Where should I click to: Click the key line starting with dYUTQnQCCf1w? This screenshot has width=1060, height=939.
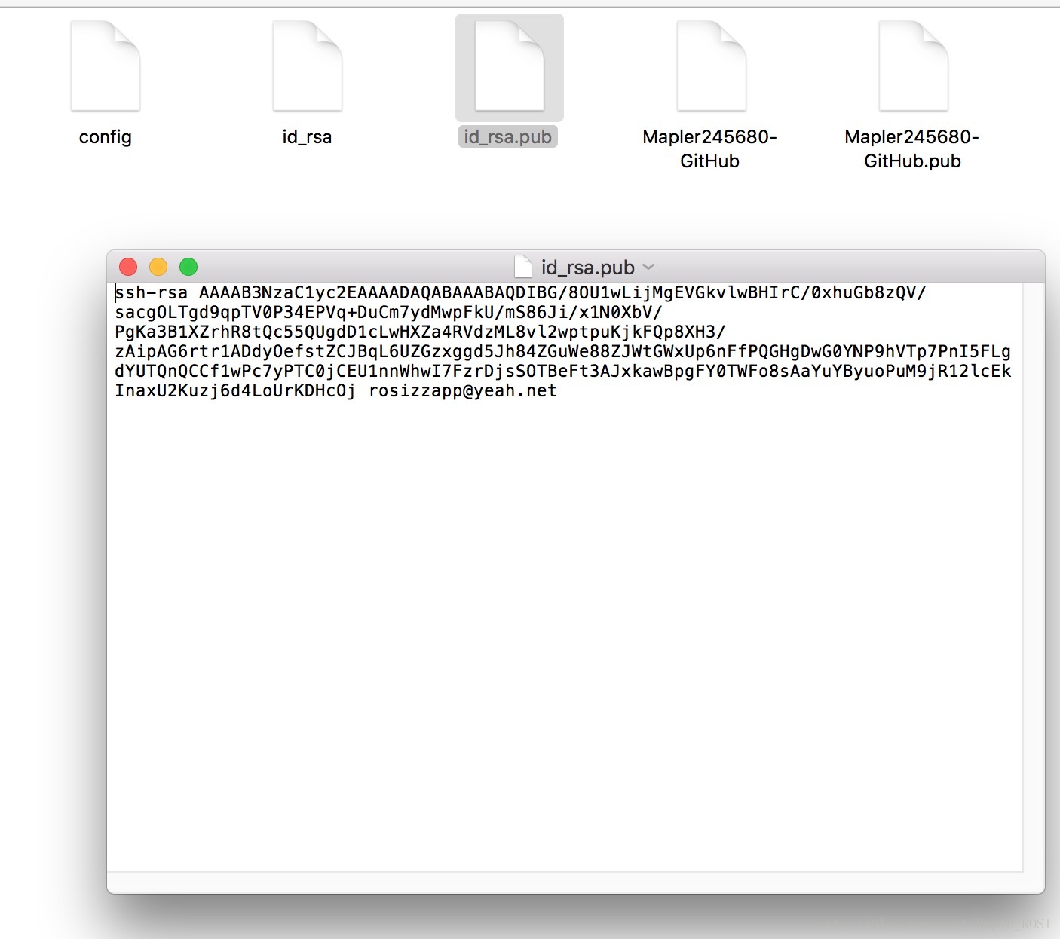tap(562, 371)
